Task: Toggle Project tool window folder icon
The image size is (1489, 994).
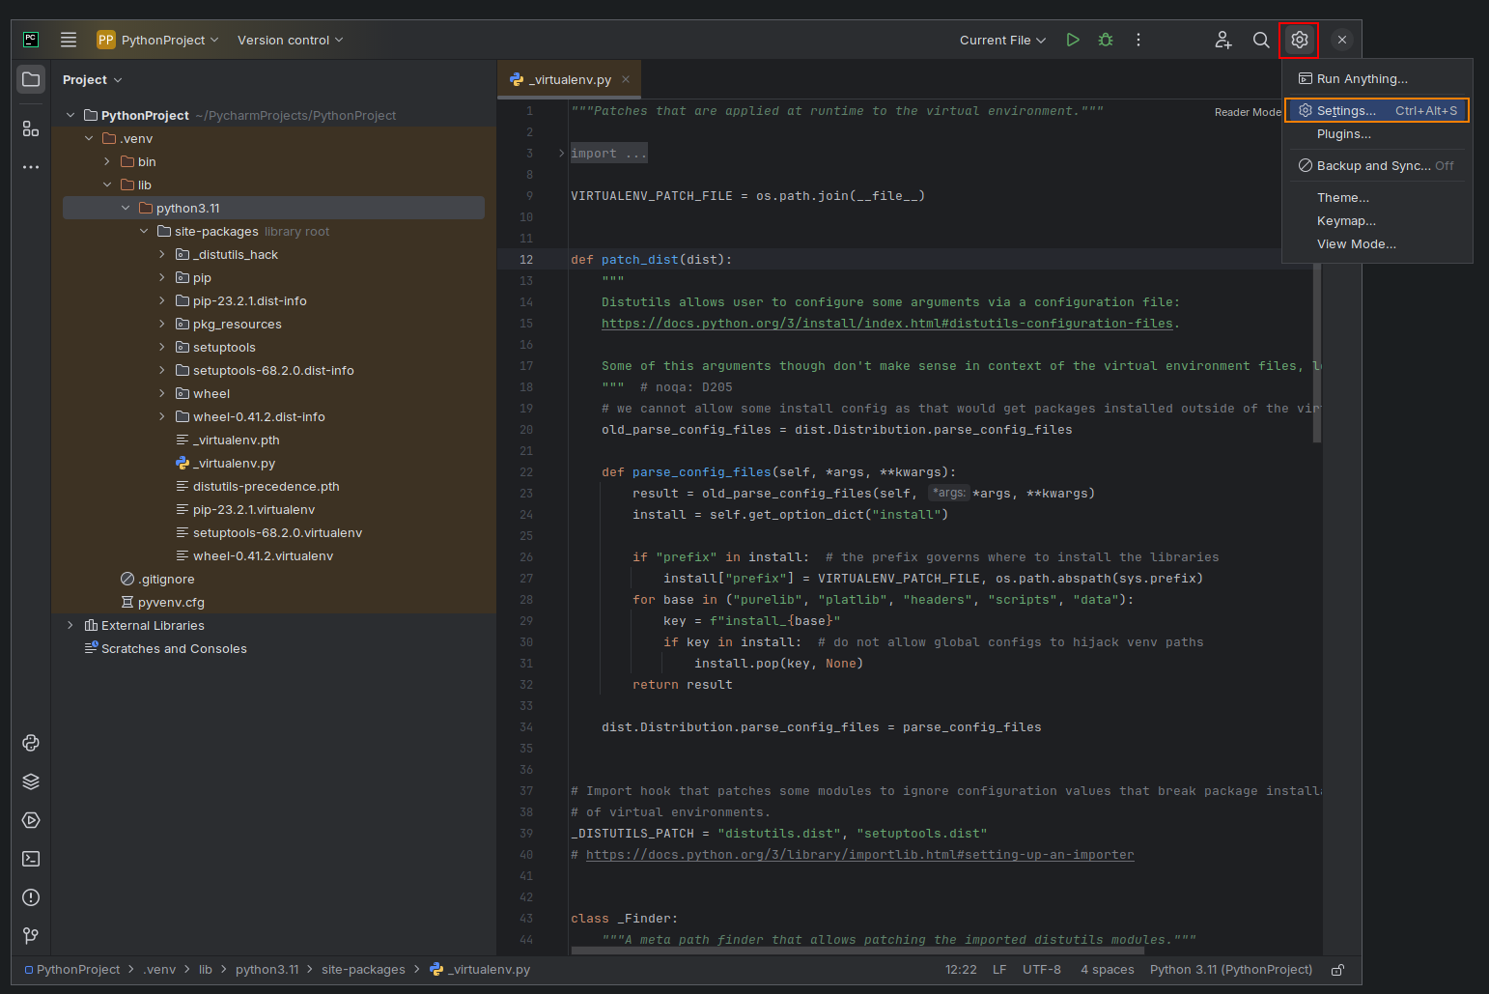Action: point(31,79)
